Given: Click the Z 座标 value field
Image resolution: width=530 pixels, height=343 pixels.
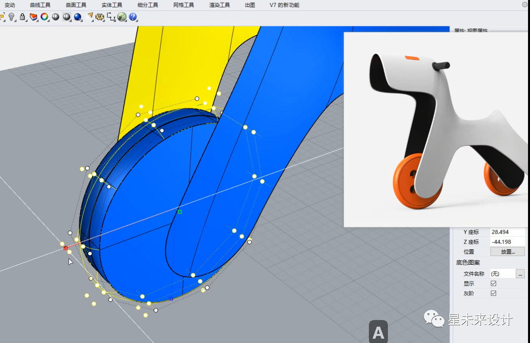Looking at the screenshot, I should (x=507, y=242).
